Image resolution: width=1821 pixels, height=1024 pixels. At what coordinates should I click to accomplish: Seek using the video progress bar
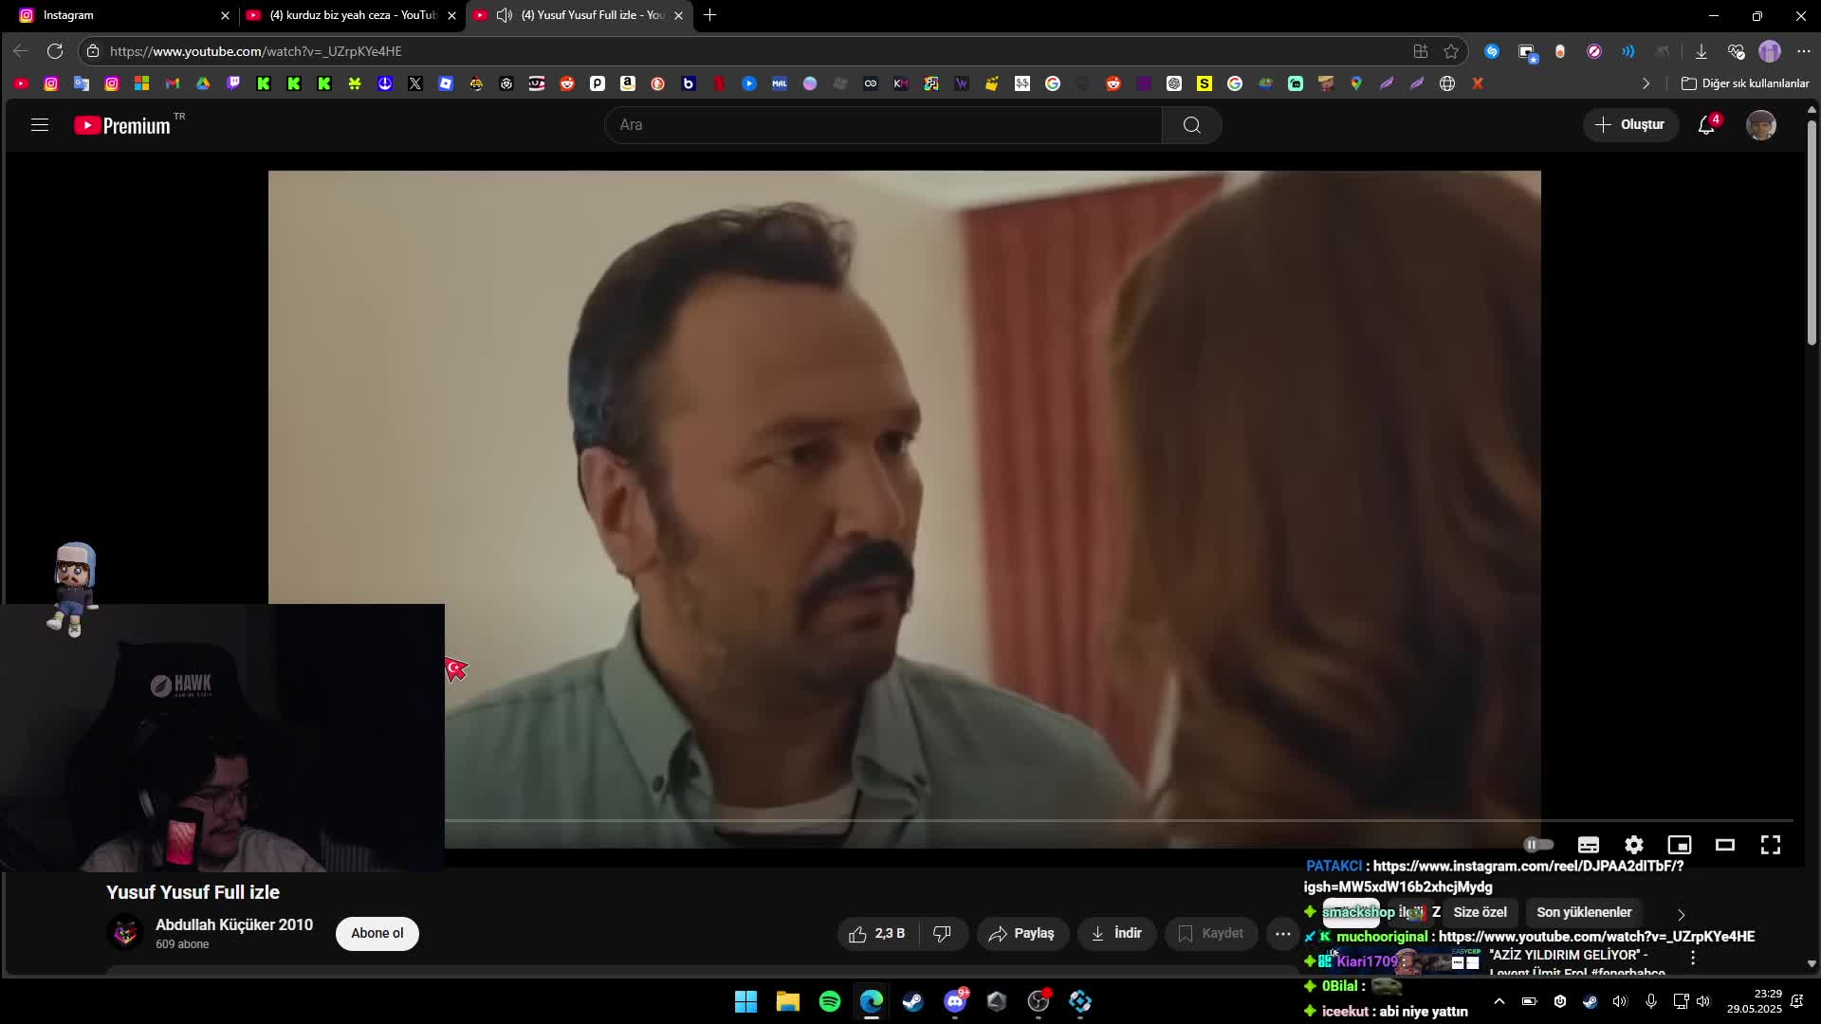[1119, 820]
